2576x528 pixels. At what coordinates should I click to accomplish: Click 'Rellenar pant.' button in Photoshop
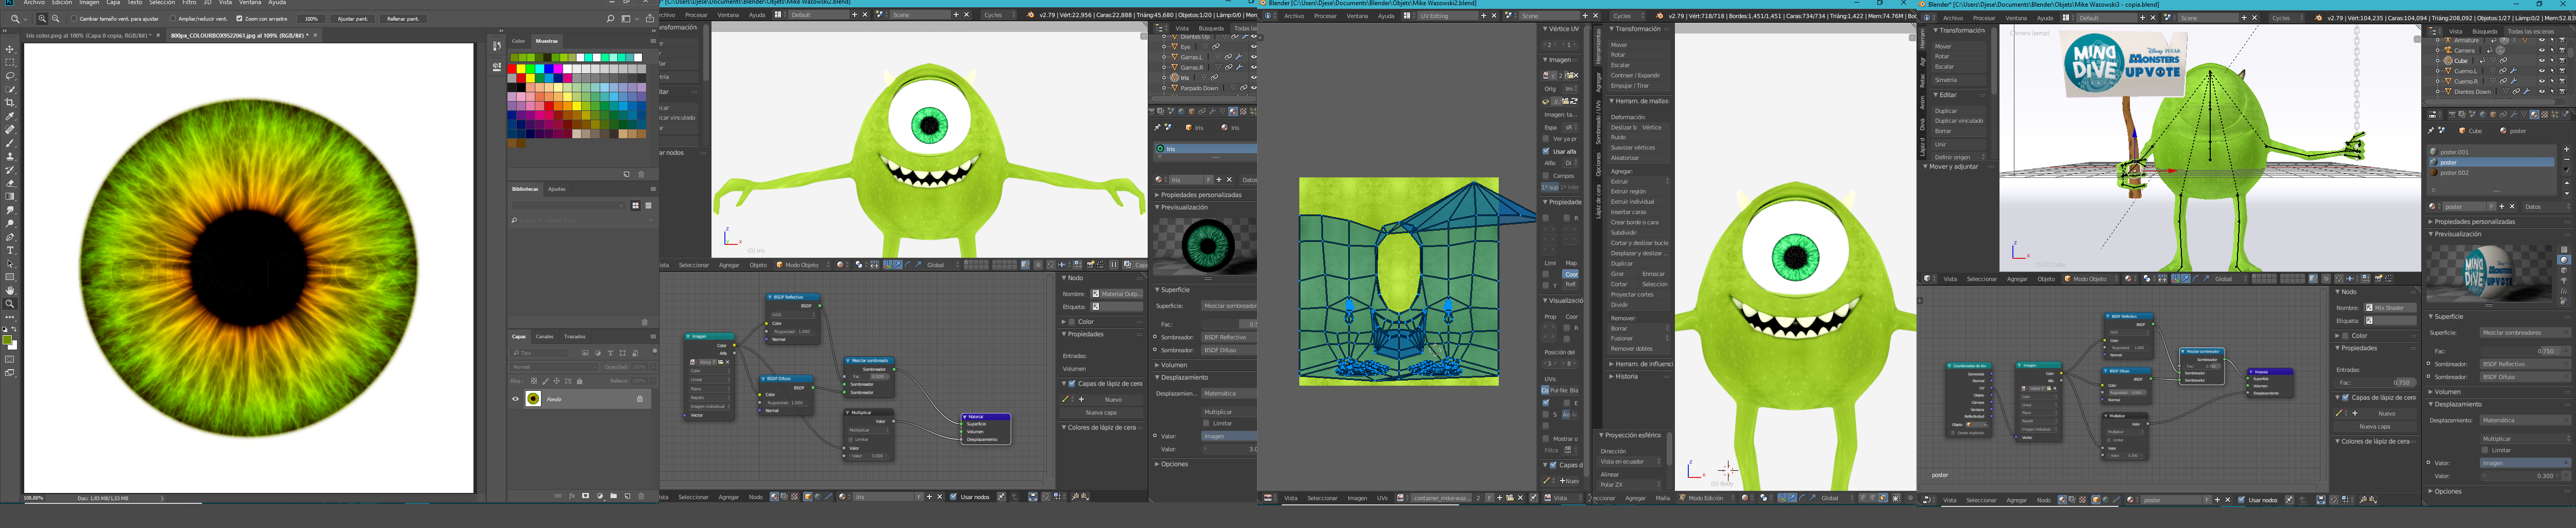coord(403,19)
